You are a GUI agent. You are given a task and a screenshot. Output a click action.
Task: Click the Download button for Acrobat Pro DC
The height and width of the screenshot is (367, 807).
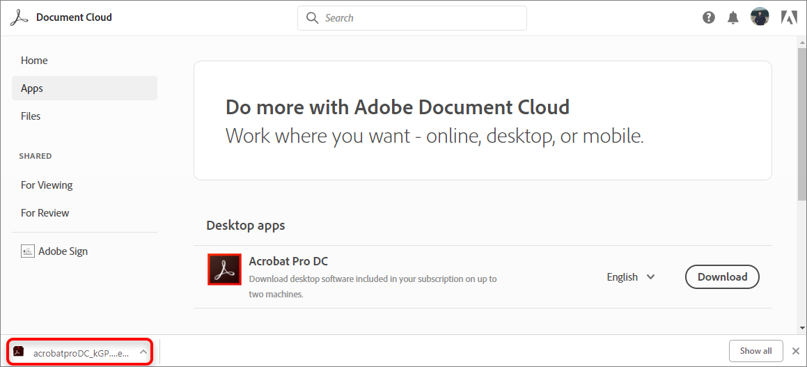[722, 277]
